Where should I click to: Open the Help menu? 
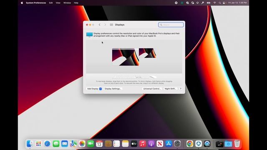[x=76, y=3]
